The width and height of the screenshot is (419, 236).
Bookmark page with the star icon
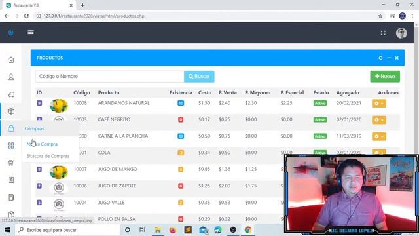[380, 16]
